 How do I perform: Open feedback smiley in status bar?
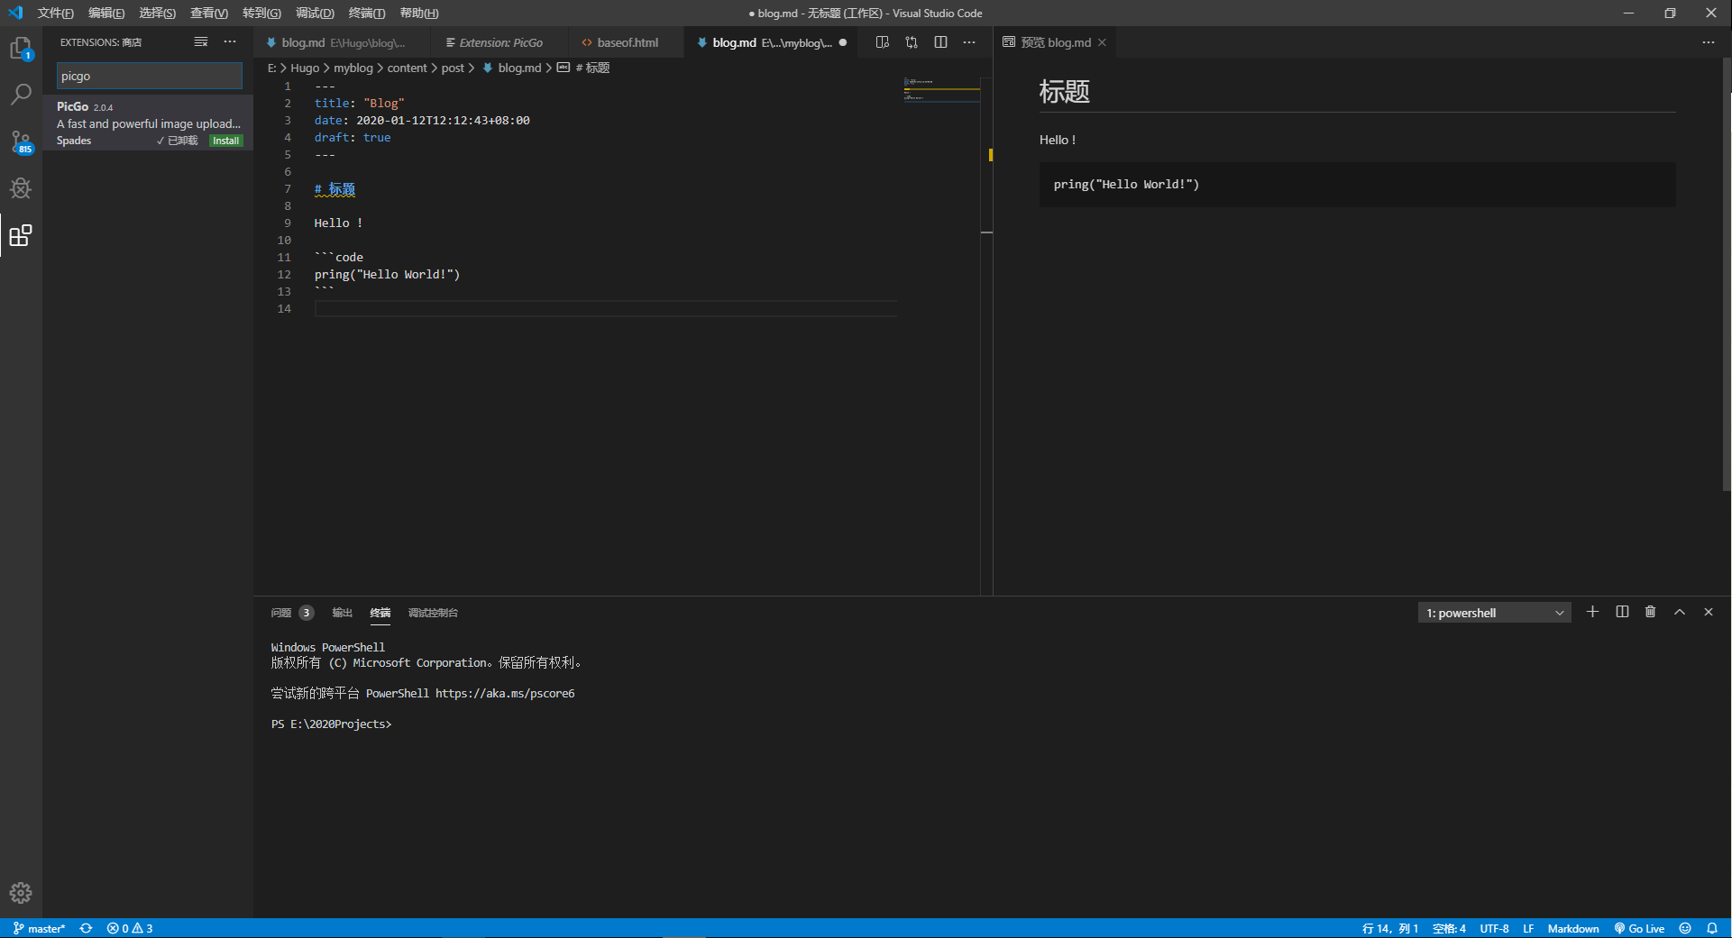(1685, 928)
